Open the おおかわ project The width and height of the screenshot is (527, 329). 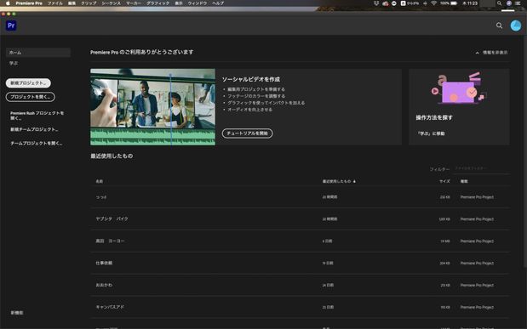[300, 285]
